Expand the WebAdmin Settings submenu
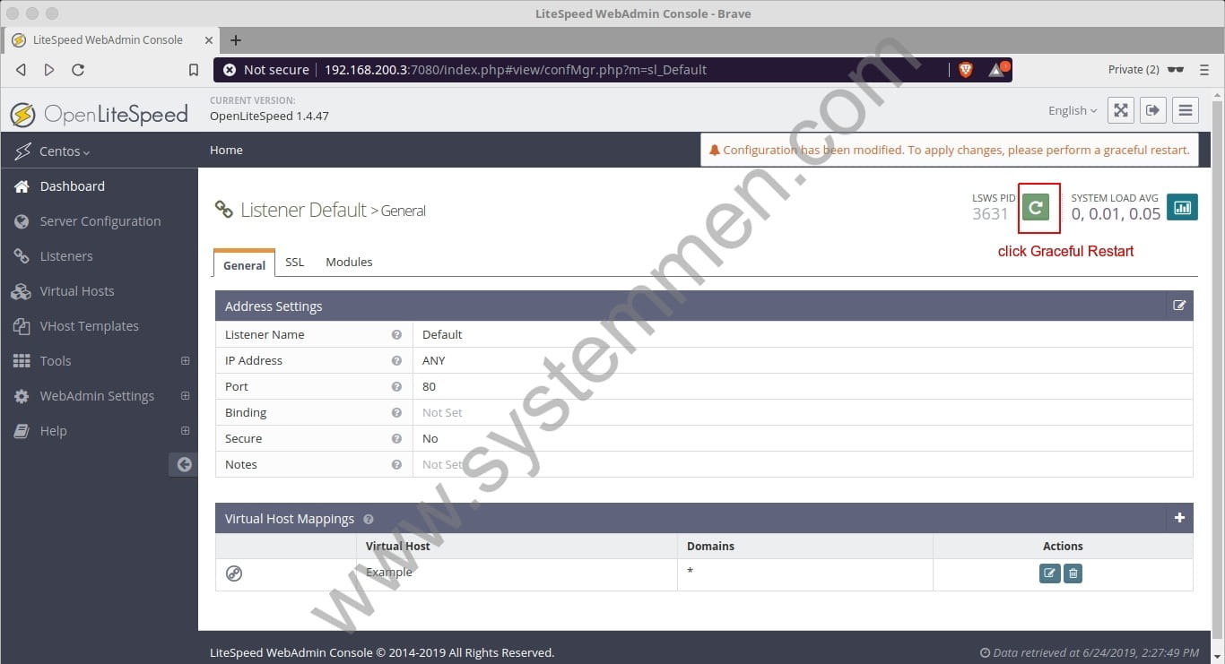1225x664 pixels. 185,395
